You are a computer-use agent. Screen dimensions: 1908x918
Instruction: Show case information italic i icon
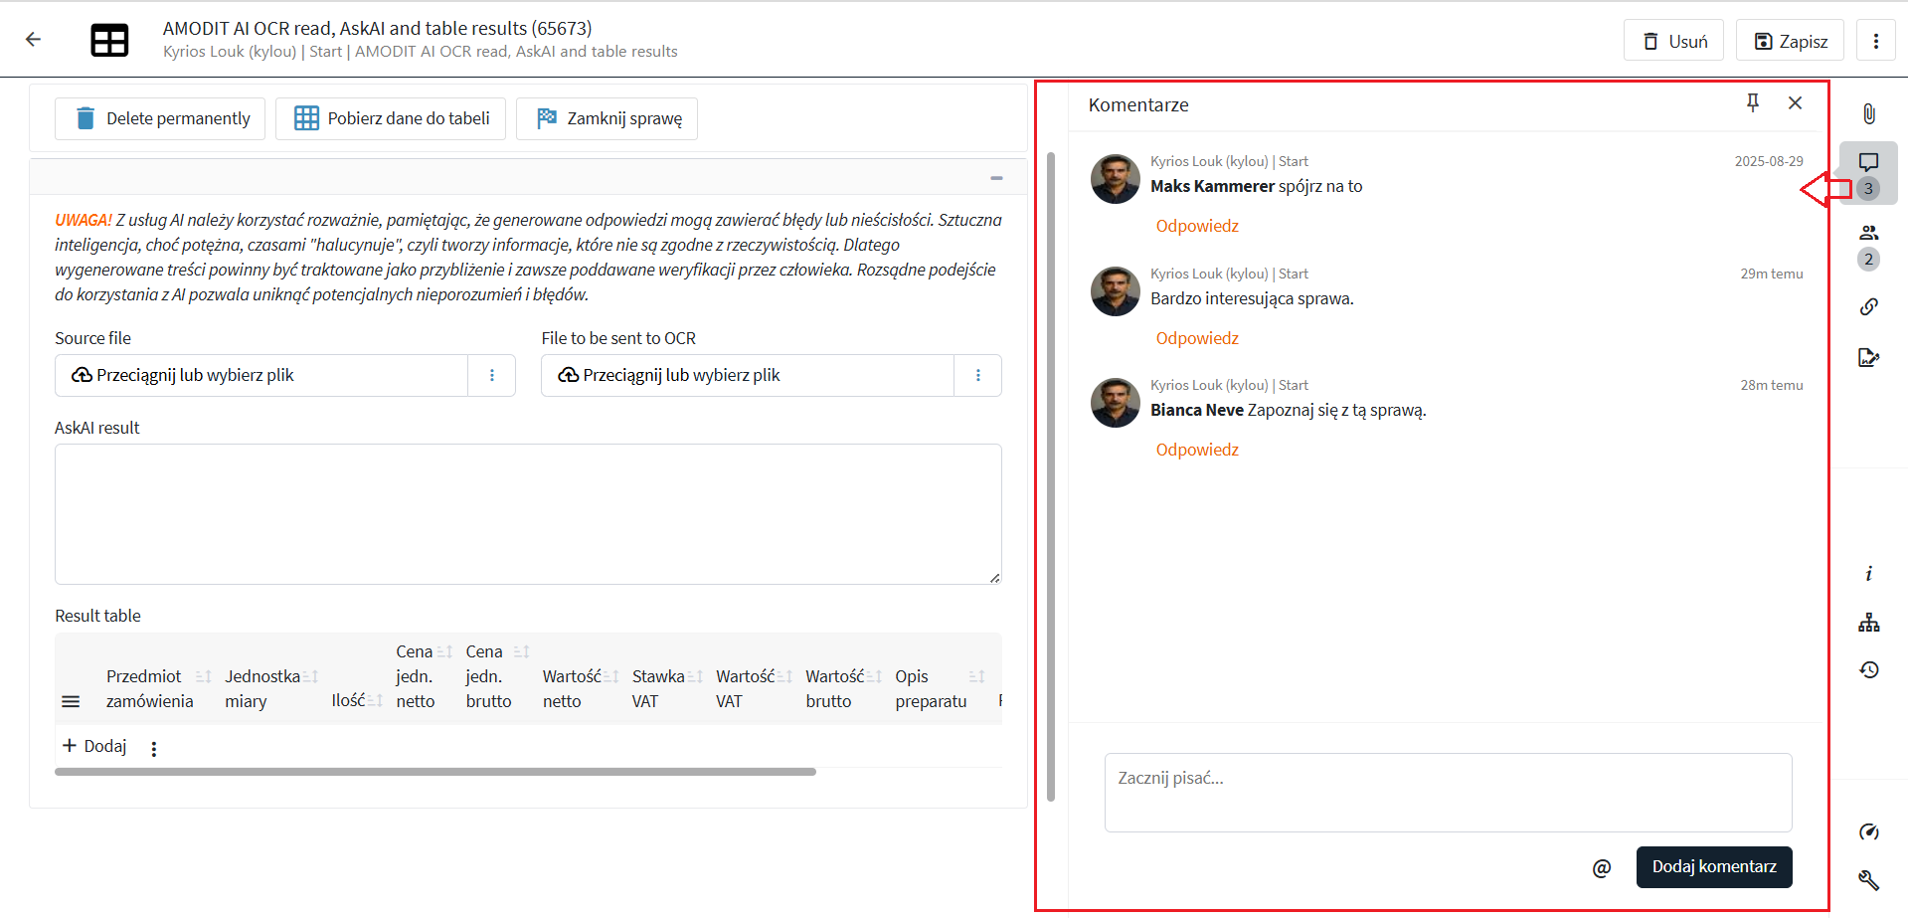[1869, 574]
